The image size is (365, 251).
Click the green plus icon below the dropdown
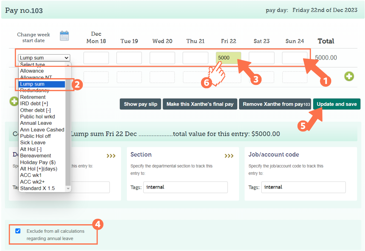pyautogui.click(x=13, y=101)
